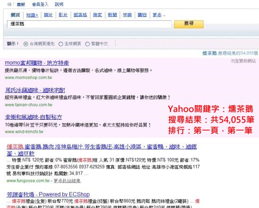Open the 芳源畜牧場 Powered by ECShop result
This screenshot has height=208, width=259.
click(48, 194)
